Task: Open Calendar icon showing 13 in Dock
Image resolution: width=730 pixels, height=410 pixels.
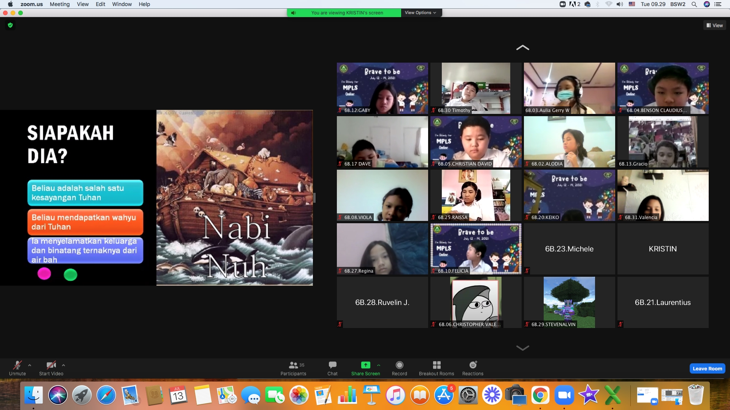Action: click(x=178, y=396)
